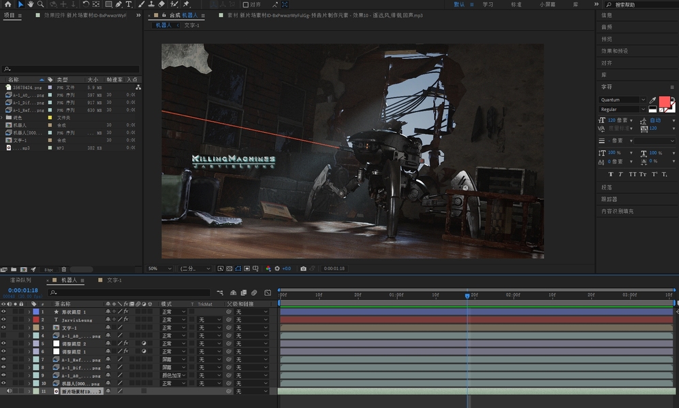Image resolution: width=679 pixels, height=408 pixels.
Task: Toggle the 对齐 snapping checkbox in toolbar
Action: point(246,5)
